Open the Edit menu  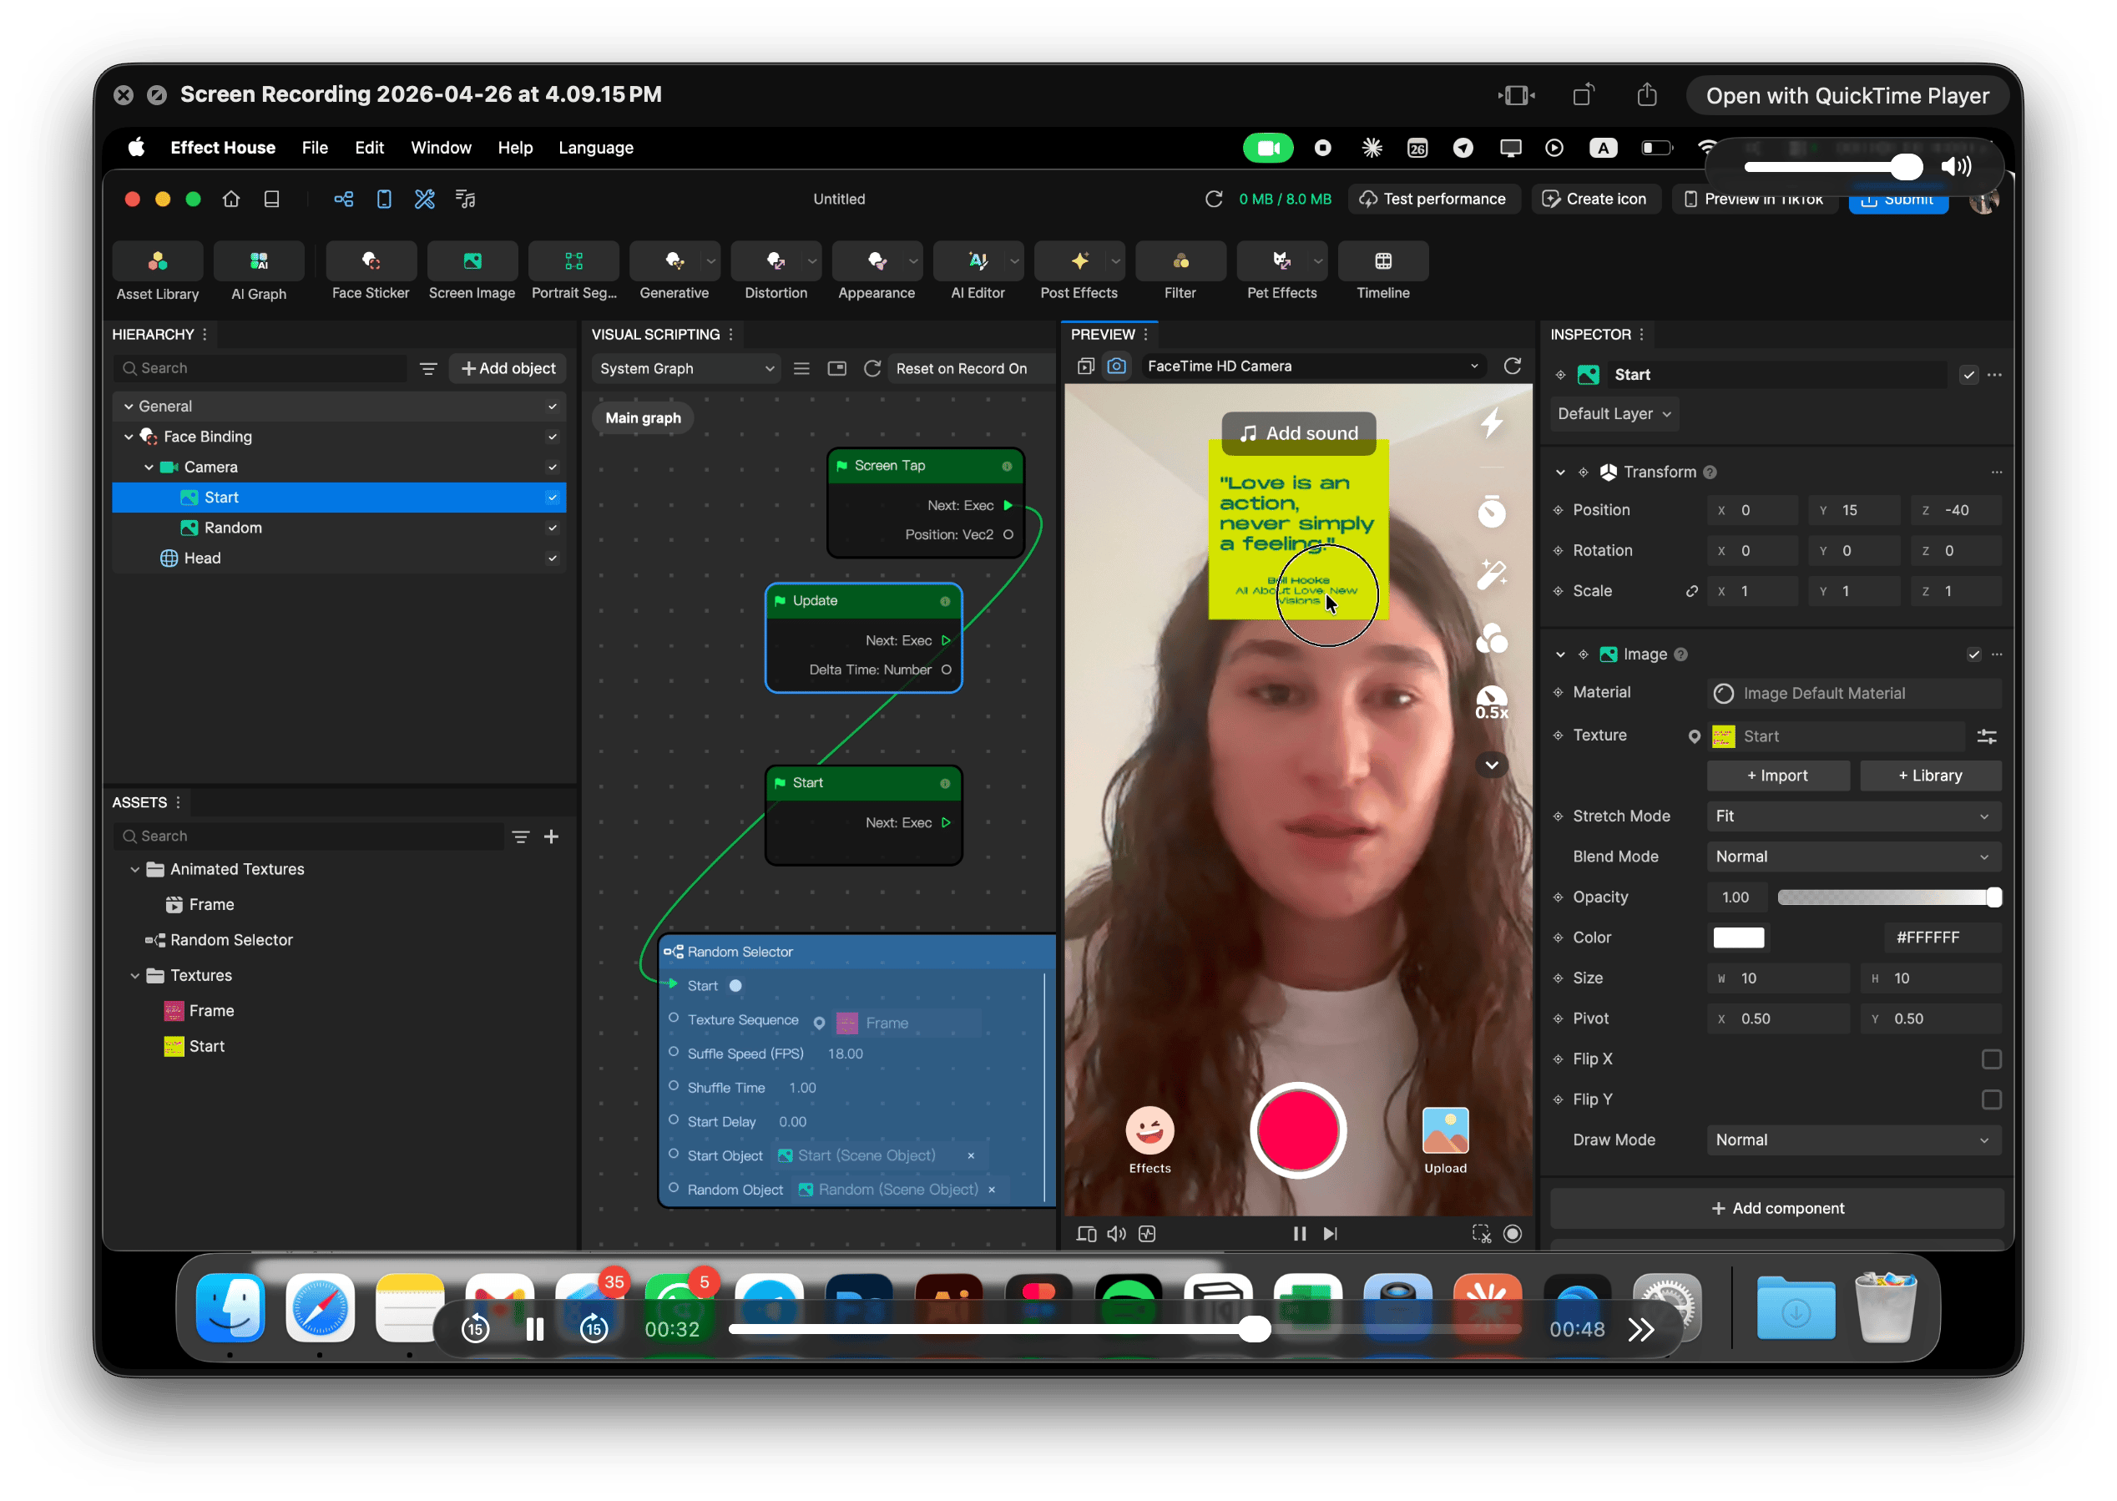tap(369, 148)
